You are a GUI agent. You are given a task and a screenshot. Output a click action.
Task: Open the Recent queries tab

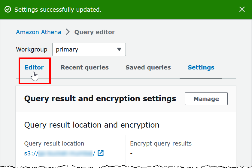pos(84,67)
